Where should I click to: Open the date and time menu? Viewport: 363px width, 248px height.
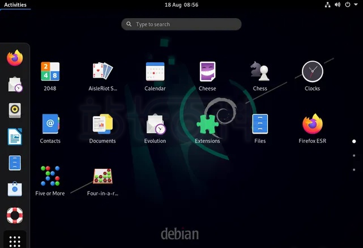click(x=181, y=5)
